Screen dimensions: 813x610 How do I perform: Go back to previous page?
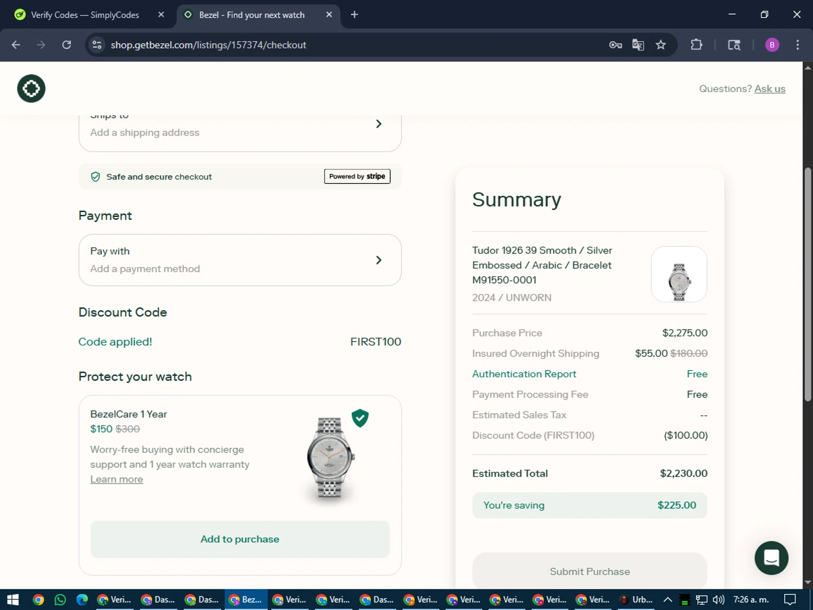16,45
